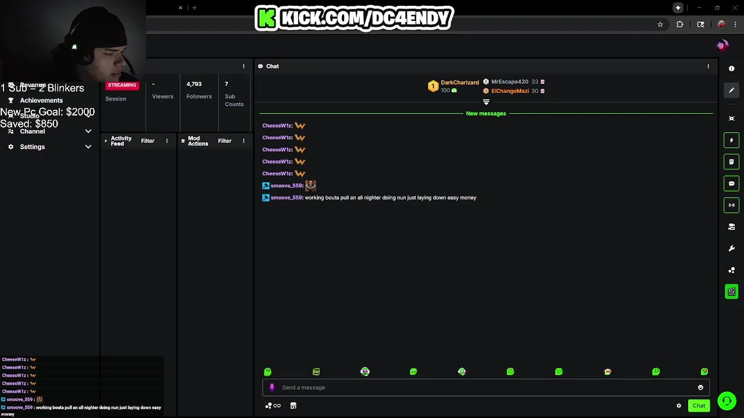Click the gold rank 1 badge
This screenshot has width=744, height=418.
(432, 86)
